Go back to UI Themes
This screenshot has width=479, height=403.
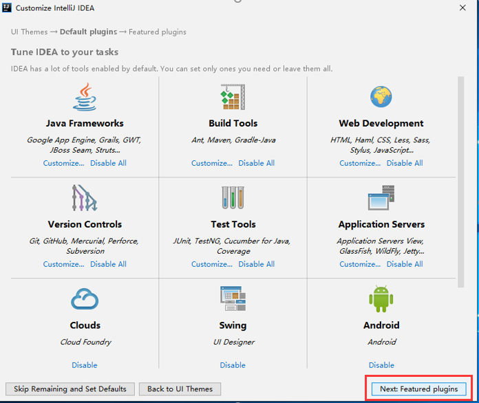(180, 389)
